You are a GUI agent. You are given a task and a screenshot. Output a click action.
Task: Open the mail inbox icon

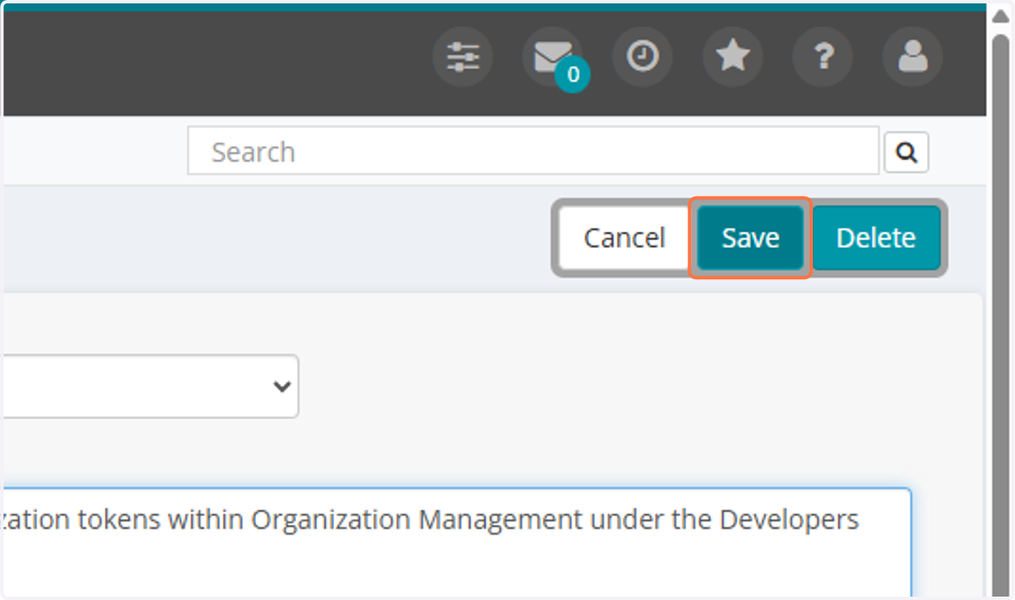(x=553, y=58)
